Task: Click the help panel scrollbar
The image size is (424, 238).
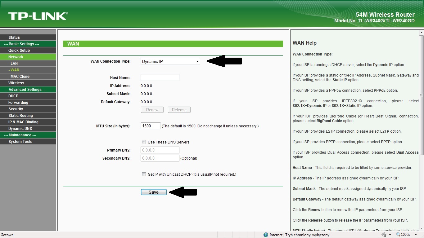Action: point(421,95)
